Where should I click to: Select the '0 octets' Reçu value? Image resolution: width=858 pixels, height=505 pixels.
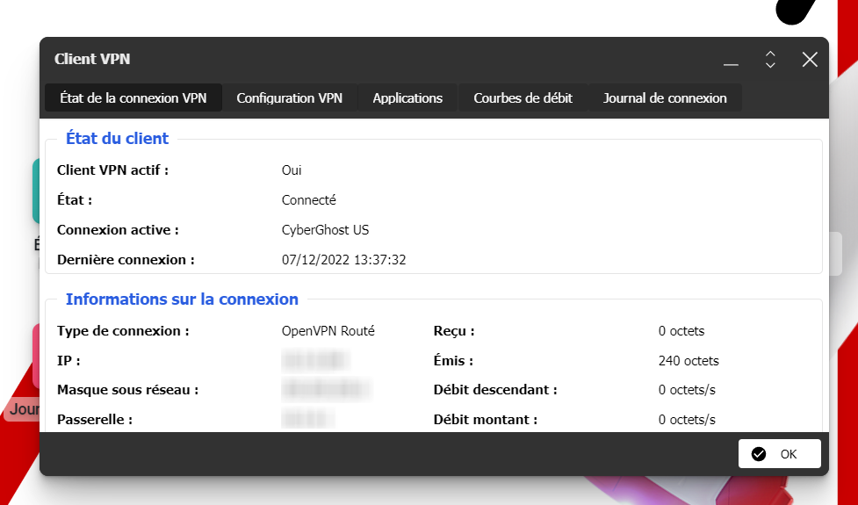[681, 331]
